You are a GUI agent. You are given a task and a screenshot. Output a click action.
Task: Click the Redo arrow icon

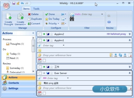click(x=27, y=3)
